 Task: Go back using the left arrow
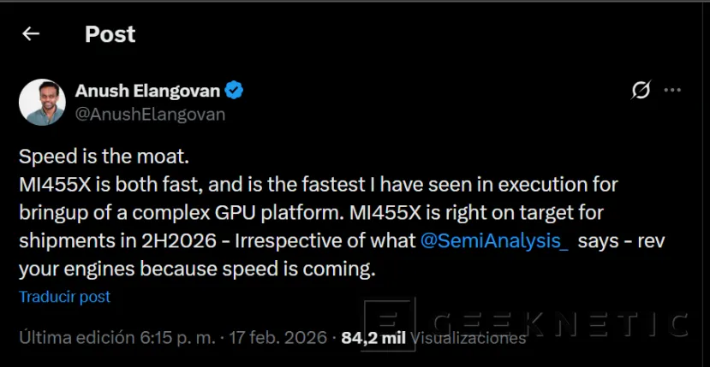[x=32, y=33]
